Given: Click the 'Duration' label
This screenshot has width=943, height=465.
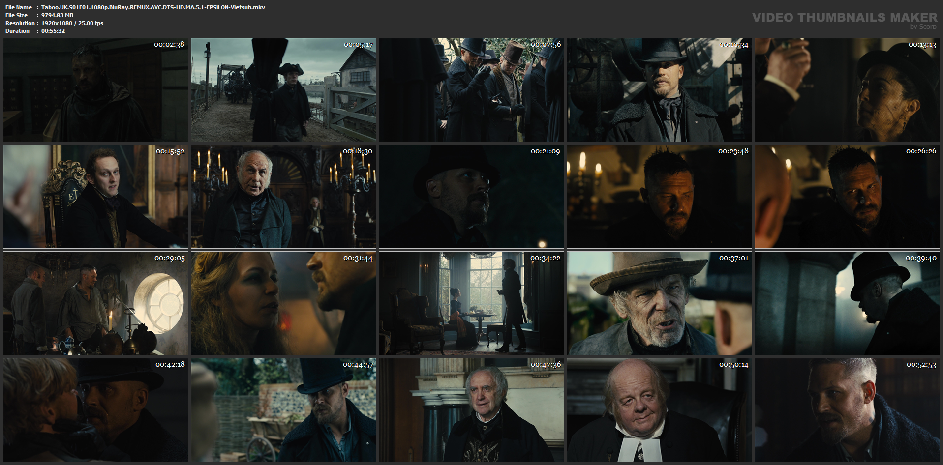Looking at the screenshot, I should tap(18, 31).
